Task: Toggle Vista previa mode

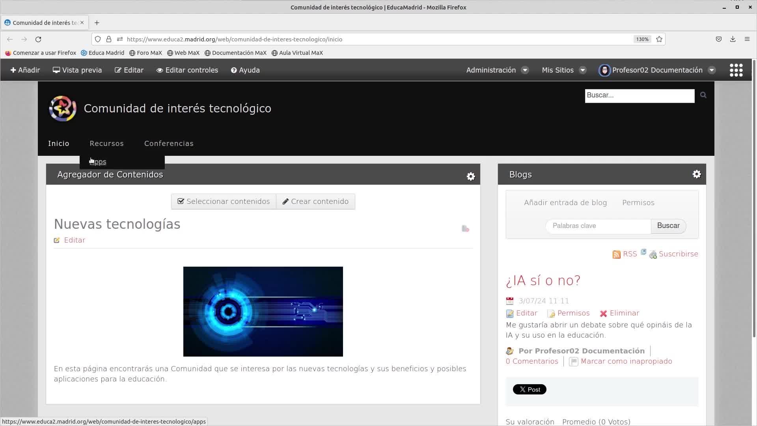Action: pyautogui.click(x=77, y=70)
